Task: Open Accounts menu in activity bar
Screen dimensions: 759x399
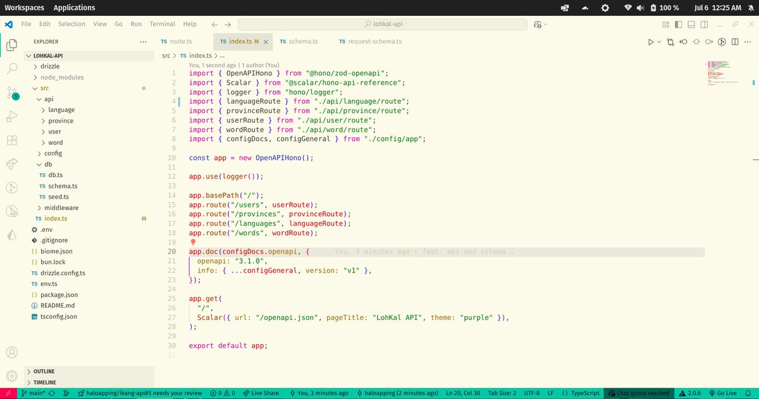Action: 11,352
